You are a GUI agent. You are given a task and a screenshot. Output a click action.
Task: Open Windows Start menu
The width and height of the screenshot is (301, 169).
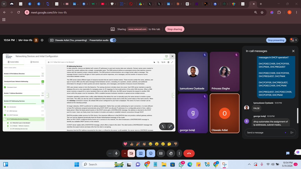click(x=77, y=164)
